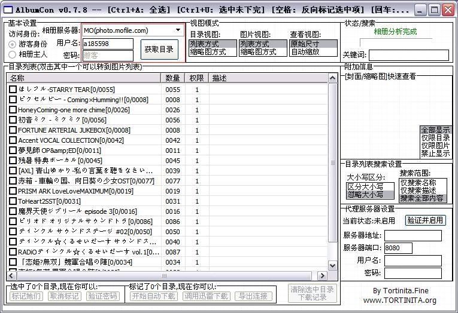
Task: Click the vertical scrollbar thumb of directory list
Action: click(332, 162)
